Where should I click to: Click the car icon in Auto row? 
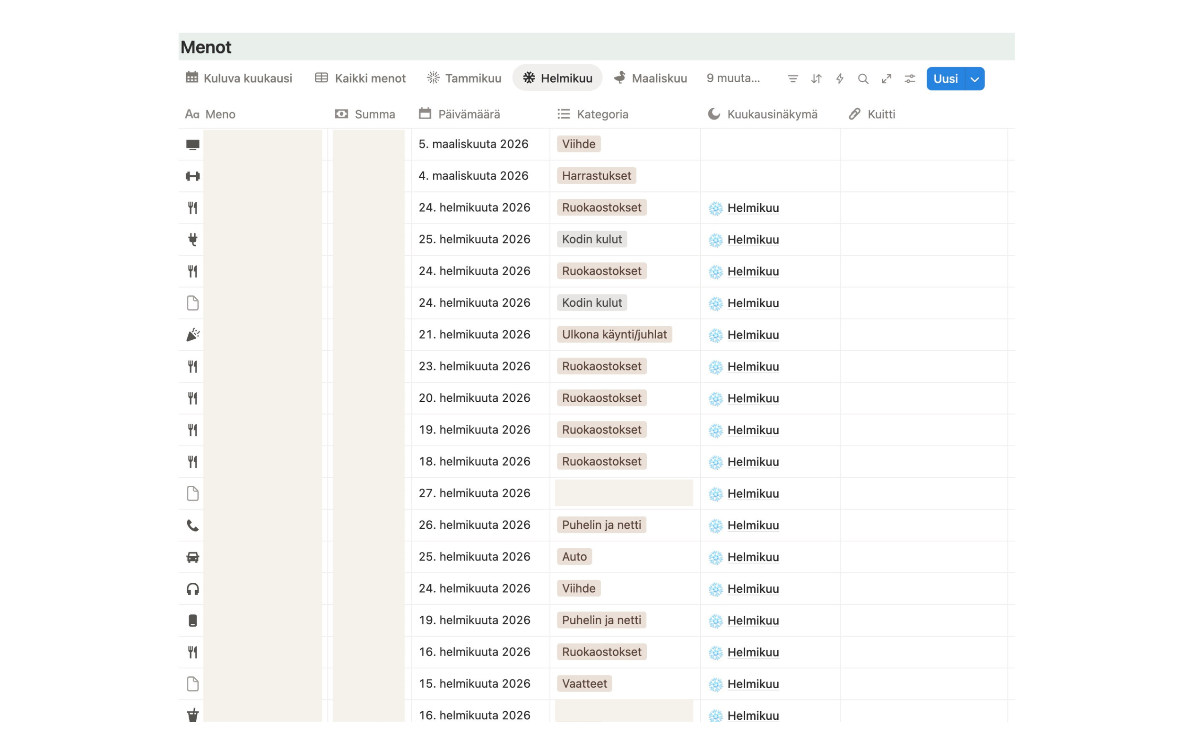tap(192, 557)
